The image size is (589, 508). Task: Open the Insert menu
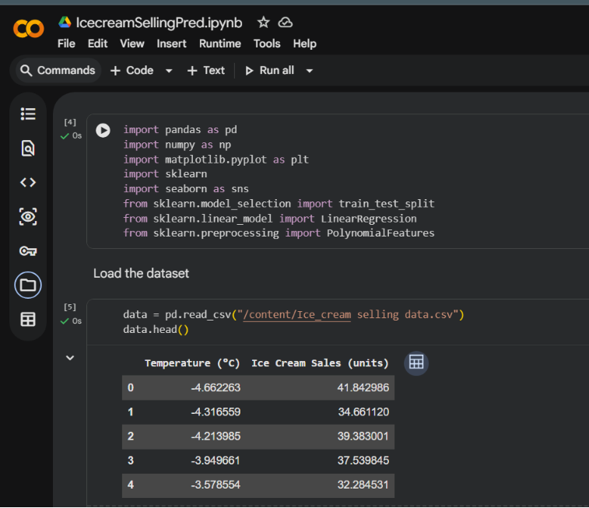click(x=171, y=44)
